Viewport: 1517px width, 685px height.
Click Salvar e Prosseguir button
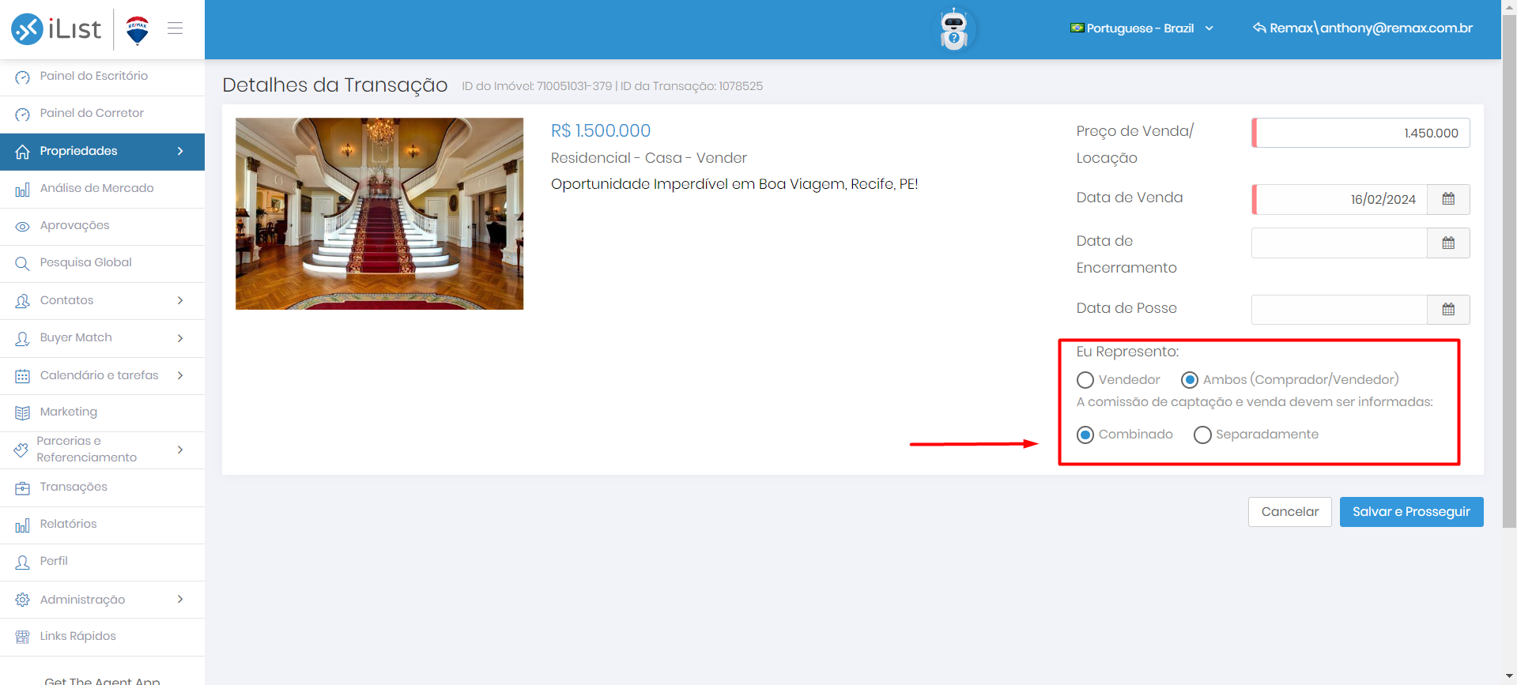coord(1411,512)
